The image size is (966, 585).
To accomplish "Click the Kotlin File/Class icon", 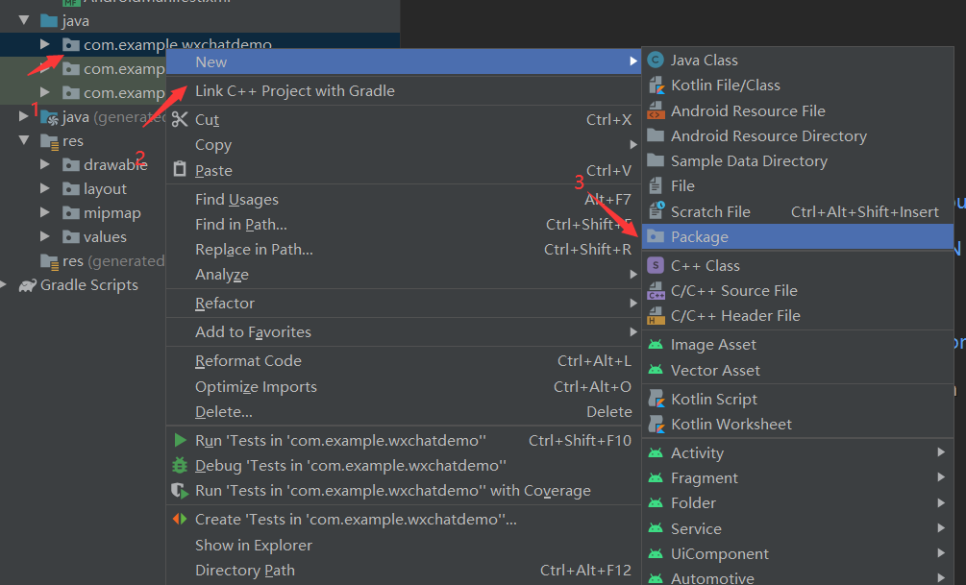I will [x=656, y=85].
